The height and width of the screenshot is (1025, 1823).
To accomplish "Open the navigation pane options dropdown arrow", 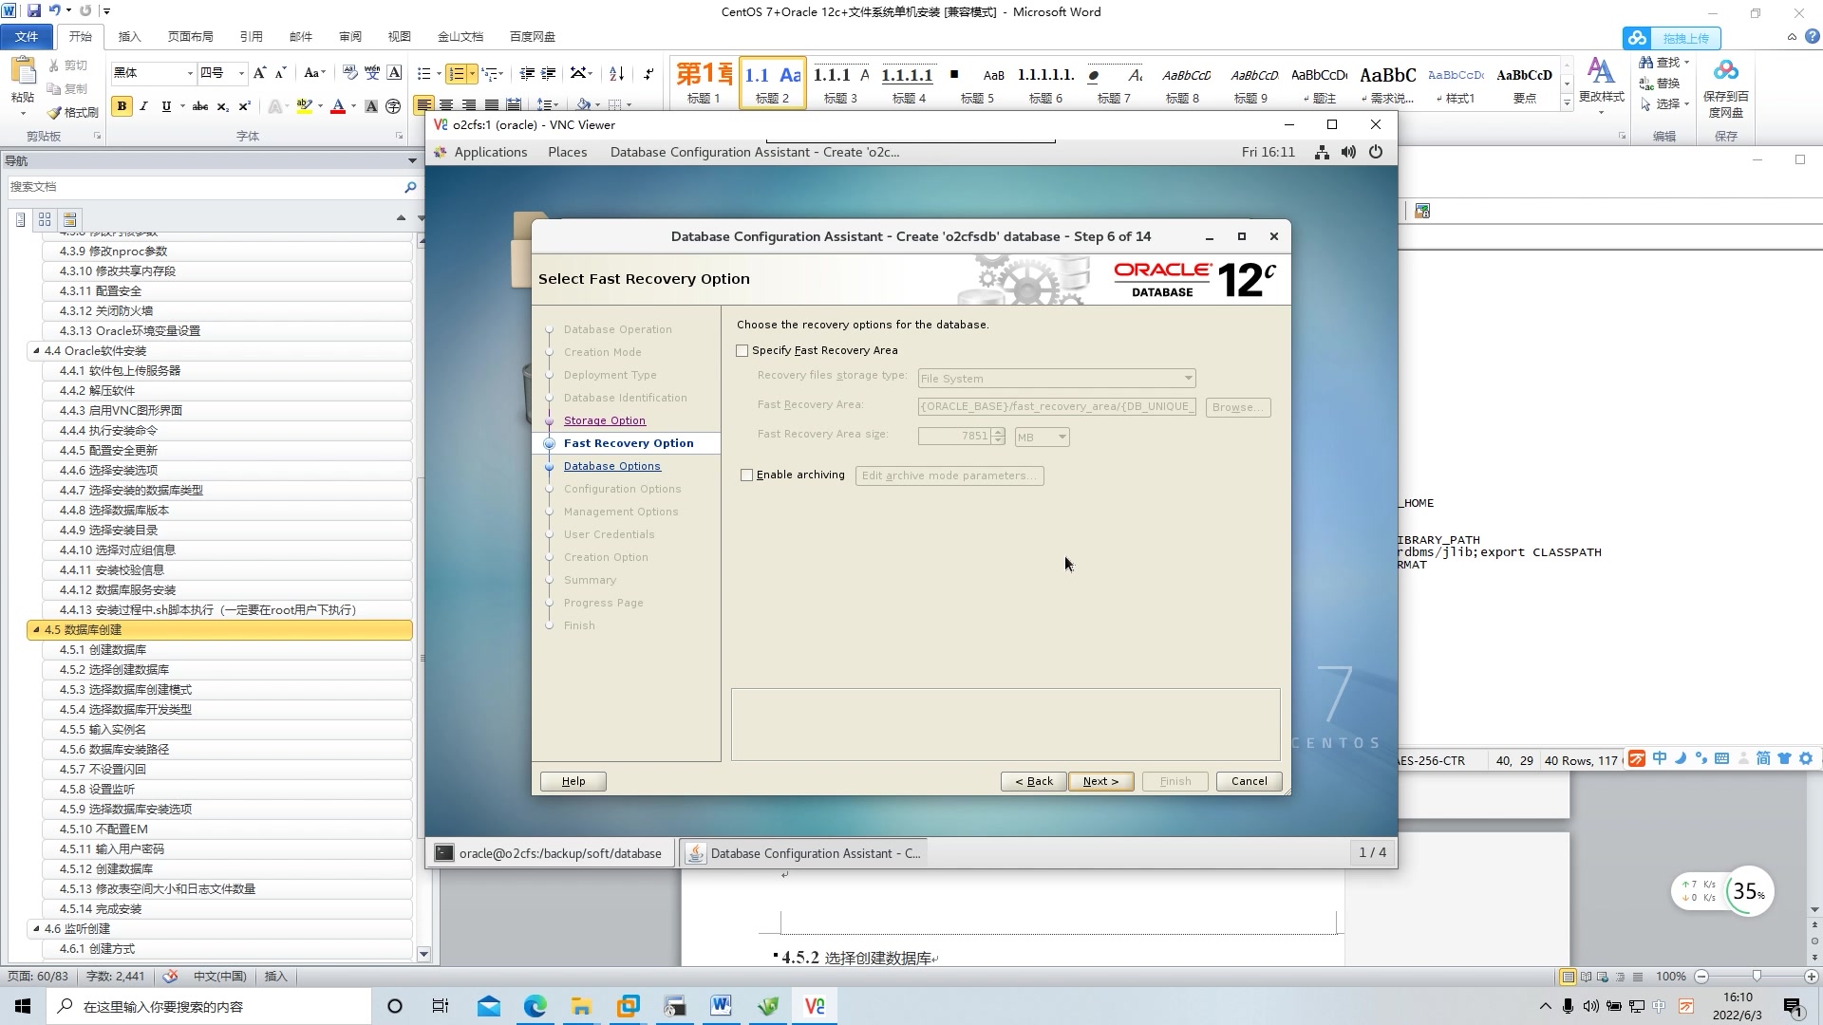I will coord(412,161).
